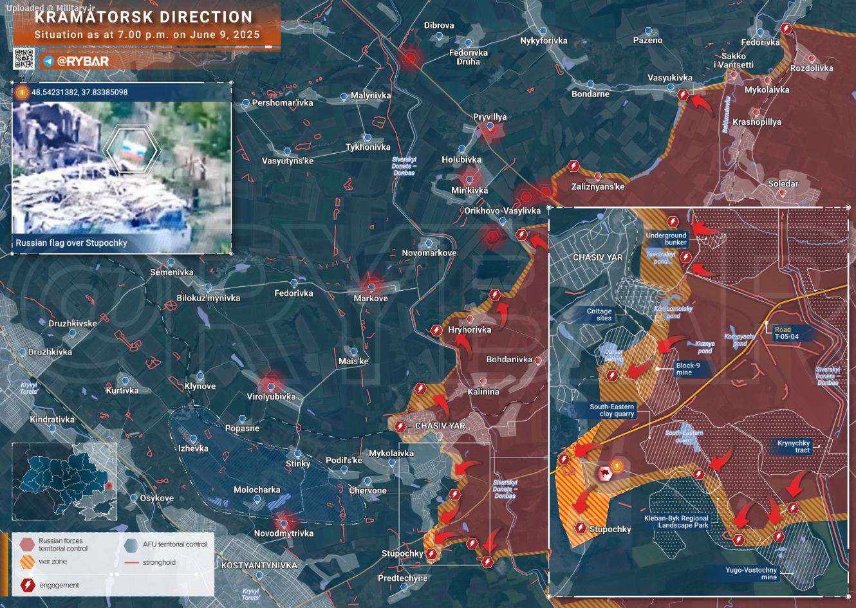Screen dimensions: 856x608
Task: Click the engagement icon in the legend
Action: (28, 585)
